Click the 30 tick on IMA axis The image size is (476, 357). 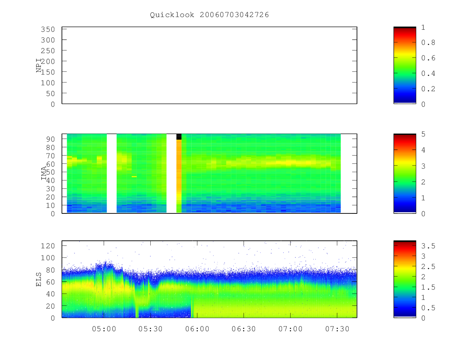coord(50,188)
